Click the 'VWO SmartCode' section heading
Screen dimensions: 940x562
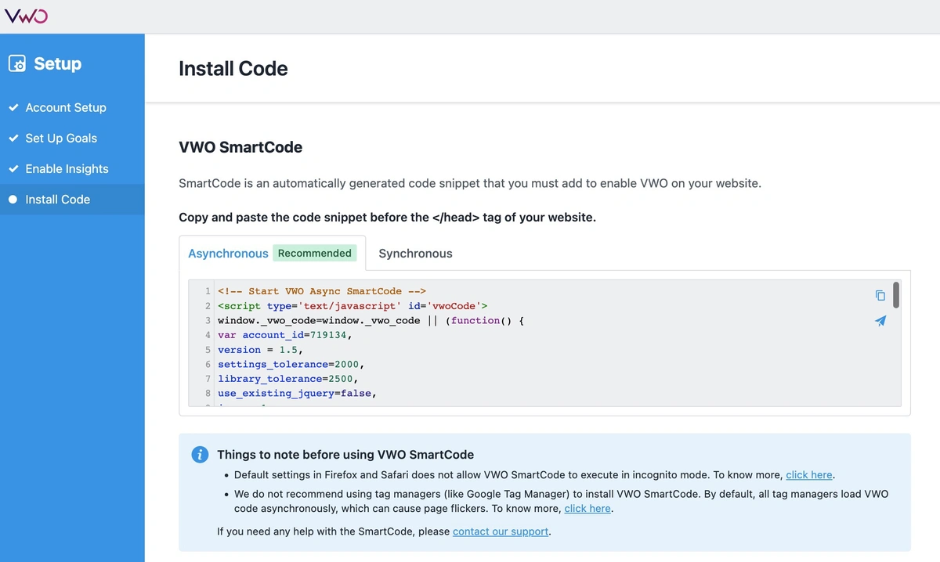pyautogui.click(x=240, y=147)
